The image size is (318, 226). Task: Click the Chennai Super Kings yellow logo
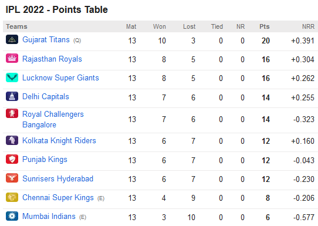pyautogui.click(x=12, y=197)
